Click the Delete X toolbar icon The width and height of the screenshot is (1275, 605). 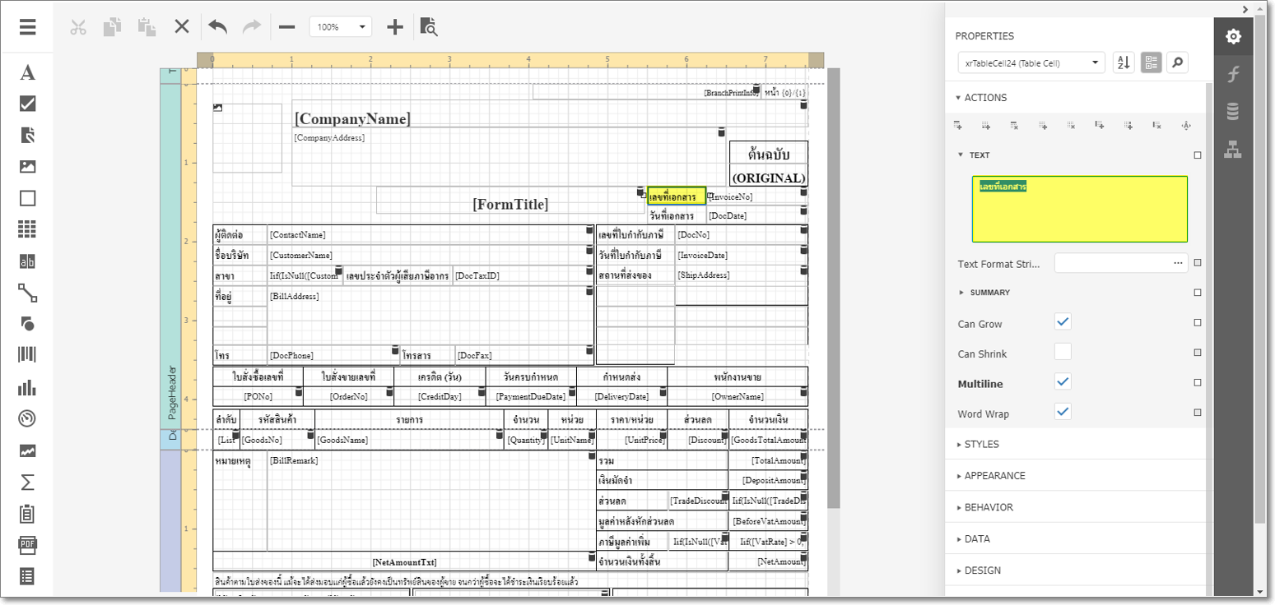(x=182, y=26)
